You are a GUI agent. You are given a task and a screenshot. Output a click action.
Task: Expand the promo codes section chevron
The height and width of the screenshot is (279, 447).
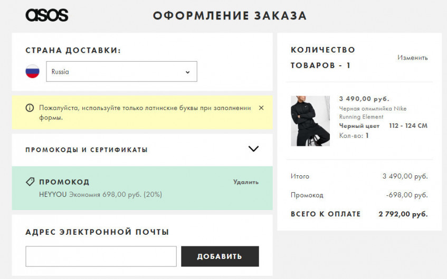[x=253, y=149]
